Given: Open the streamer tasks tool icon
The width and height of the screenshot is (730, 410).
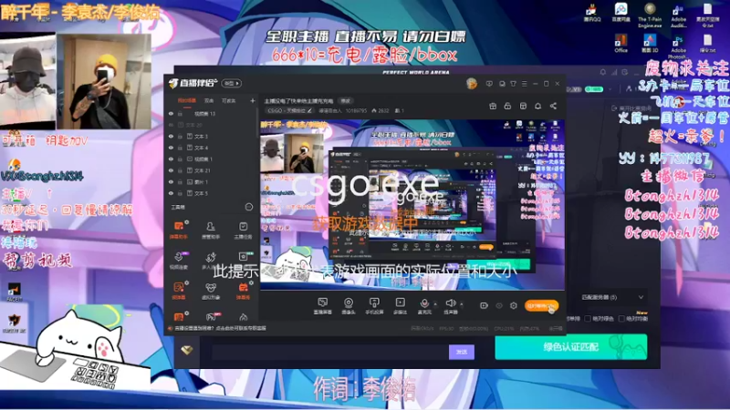Looking at the screenshot, I should point(243,230).
